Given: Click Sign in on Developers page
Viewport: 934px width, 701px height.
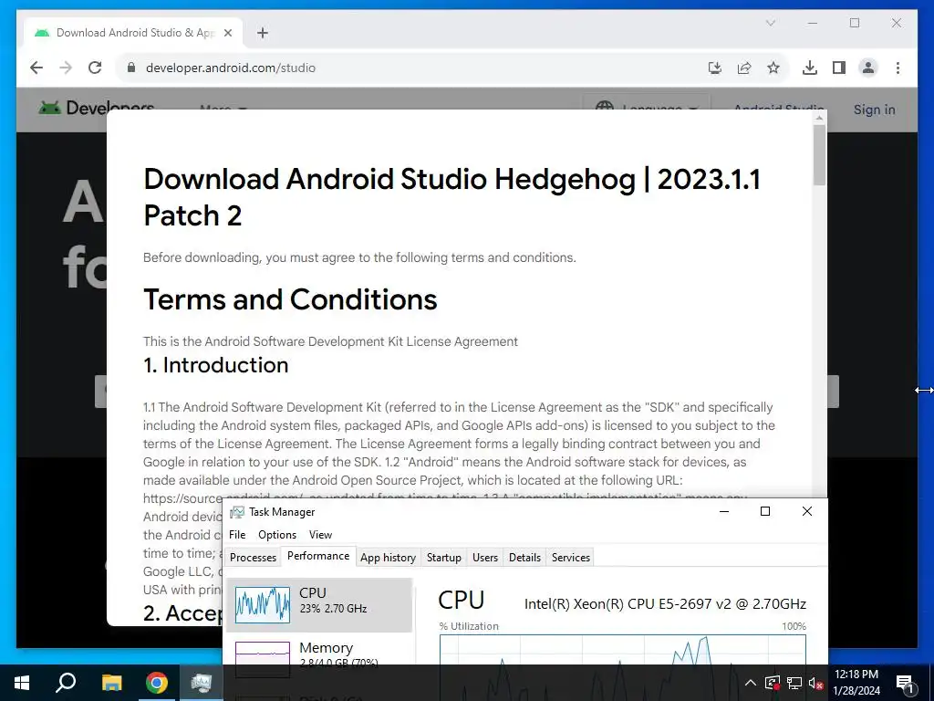Looking at the screenshot, I should (x=874, y=110).
